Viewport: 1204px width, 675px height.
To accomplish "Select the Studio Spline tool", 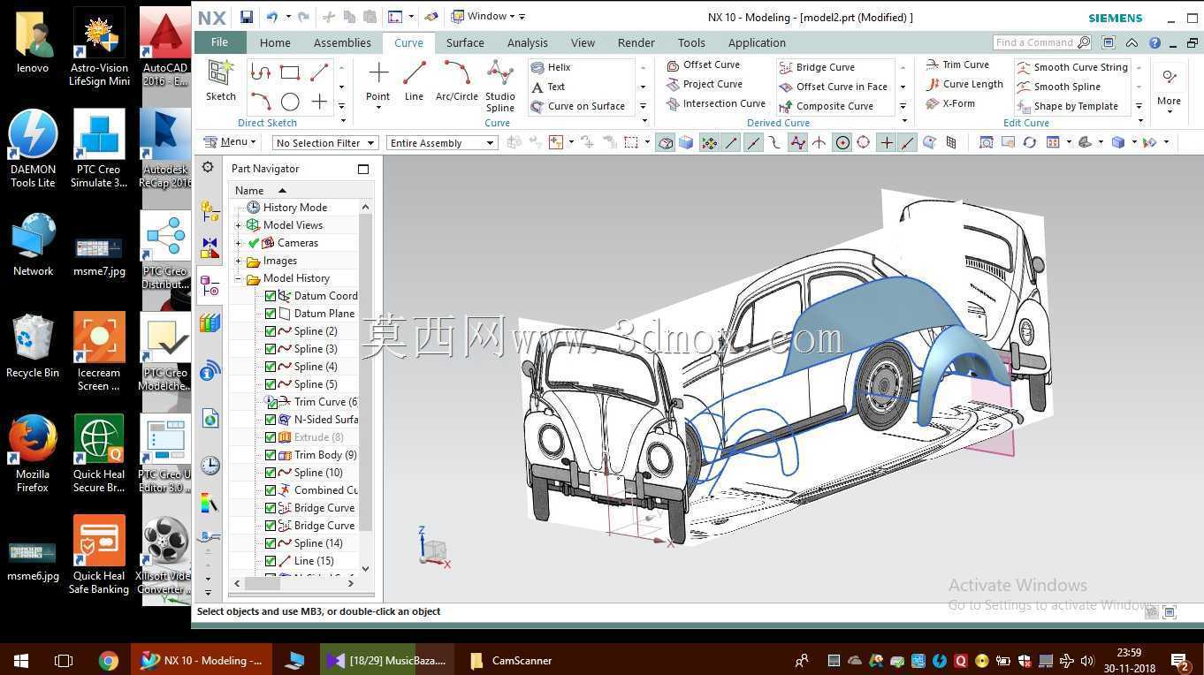I will 499,86.
